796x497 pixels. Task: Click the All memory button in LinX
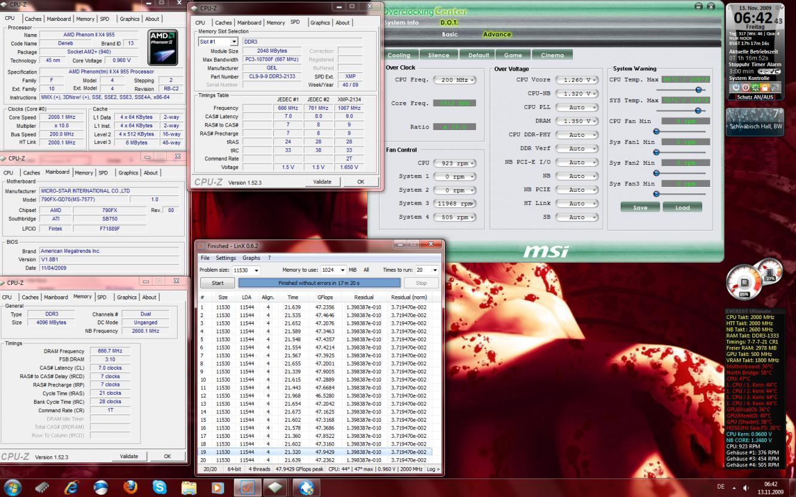(366, 270)
